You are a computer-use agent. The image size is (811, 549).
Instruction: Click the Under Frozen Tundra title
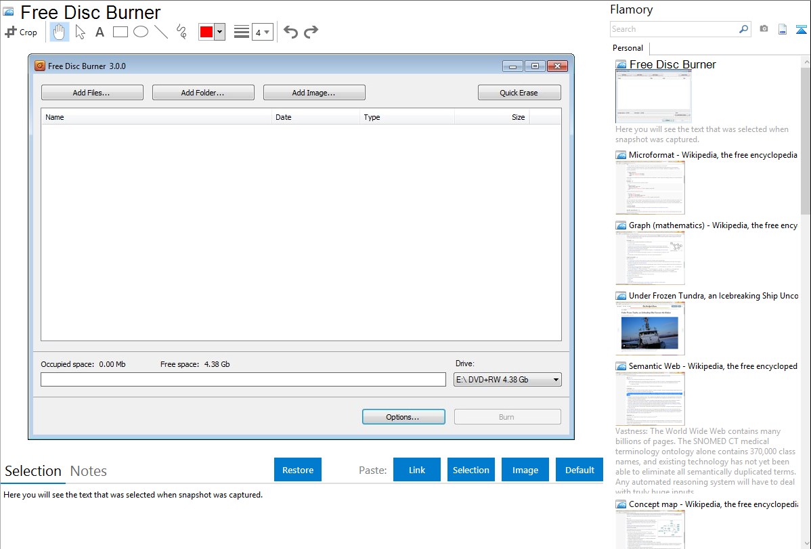coord(714,295)
